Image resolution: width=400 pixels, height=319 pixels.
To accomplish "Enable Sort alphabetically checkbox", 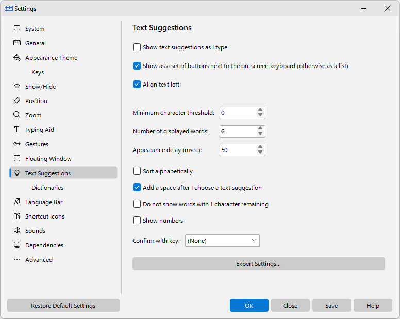I will pyautogui.click(x=137, y=171).
